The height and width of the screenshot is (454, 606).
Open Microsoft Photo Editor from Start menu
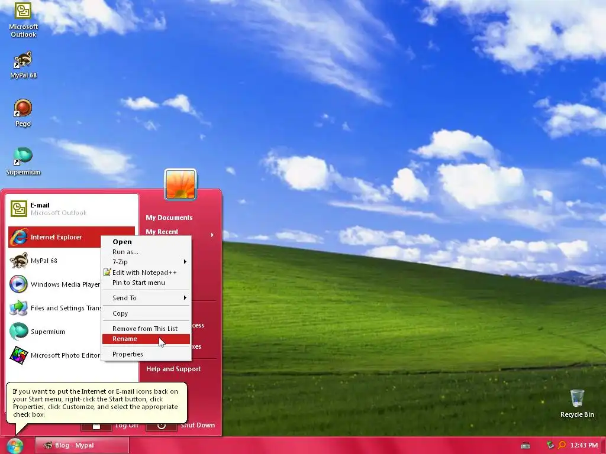coord(55,355)
